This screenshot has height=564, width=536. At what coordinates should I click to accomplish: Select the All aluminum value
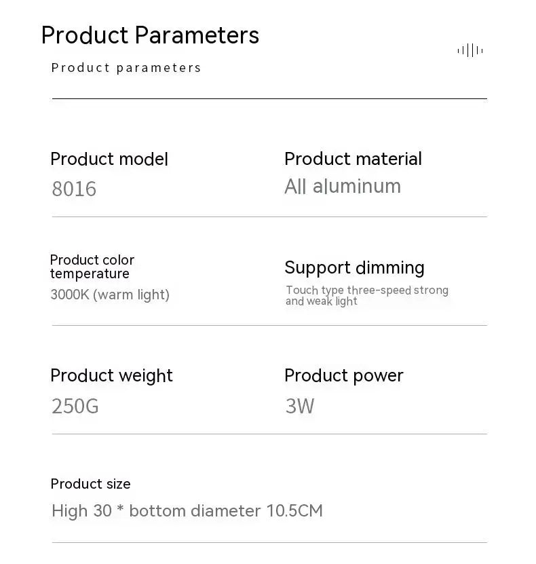click(x=343, y=187)
